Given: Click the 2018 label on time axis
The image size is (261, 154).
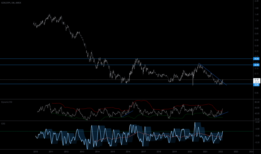Looking at the screenshot, I should tap(159, 152).
